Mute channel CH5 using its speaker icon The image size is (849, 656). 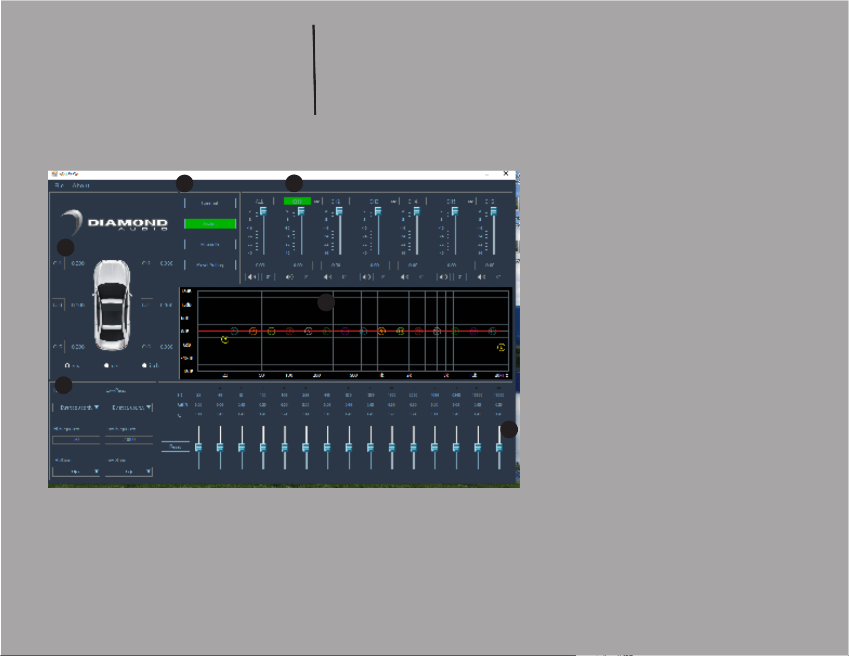[x=443, y=277]
